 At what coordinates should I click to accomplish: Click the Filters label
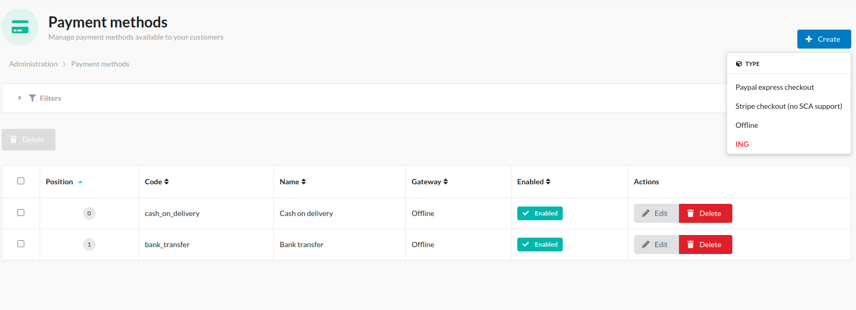tap(51, 98)
